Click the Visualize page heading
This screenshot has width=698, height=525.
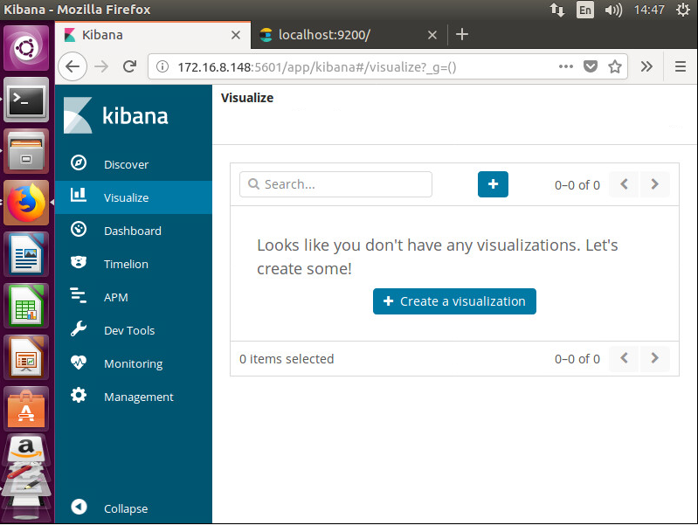tap(247, 98)
